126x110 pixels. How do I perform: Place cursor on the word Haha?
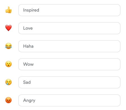(28, 46)
